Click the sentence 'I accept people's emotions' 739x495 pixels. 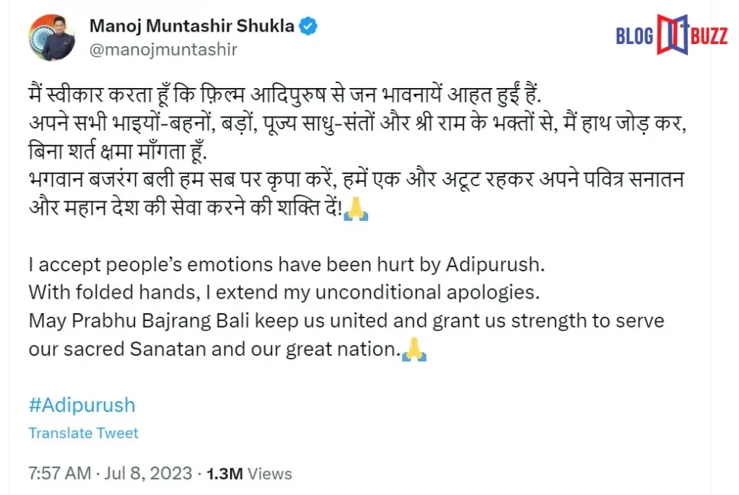coord(287,265)
